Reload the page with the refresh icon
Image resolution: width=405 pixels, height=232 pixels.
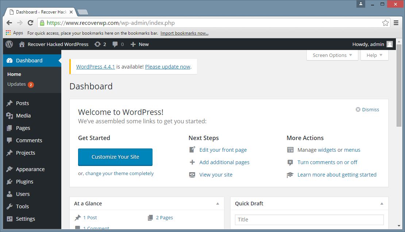tap(31, 23)
